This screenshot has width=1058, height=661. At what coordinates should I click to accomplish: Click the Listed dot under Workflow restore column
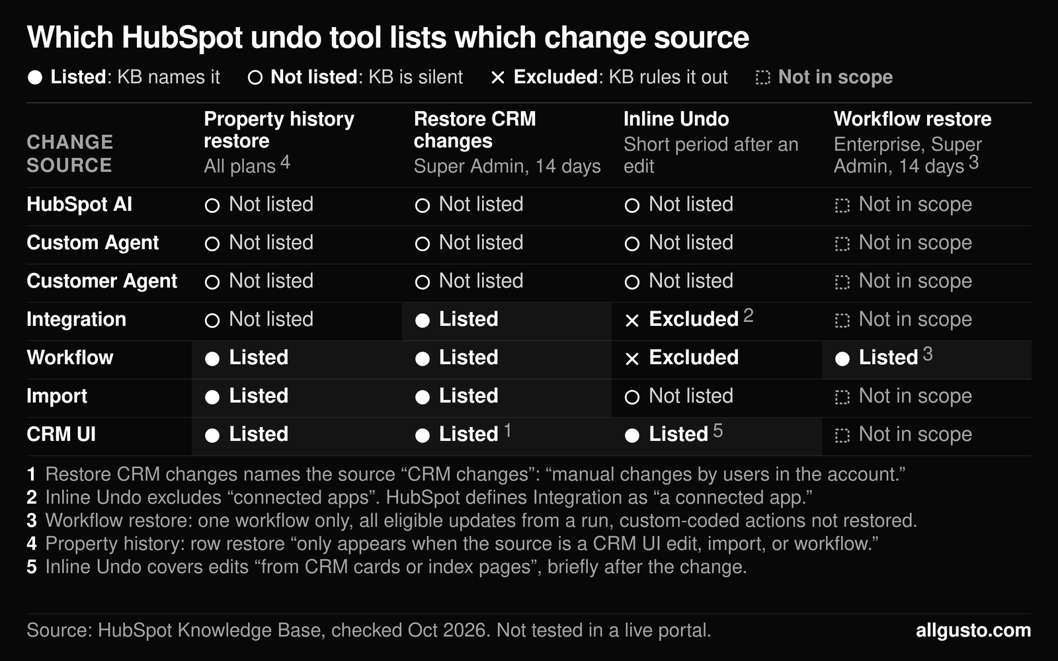coord(842,359)
